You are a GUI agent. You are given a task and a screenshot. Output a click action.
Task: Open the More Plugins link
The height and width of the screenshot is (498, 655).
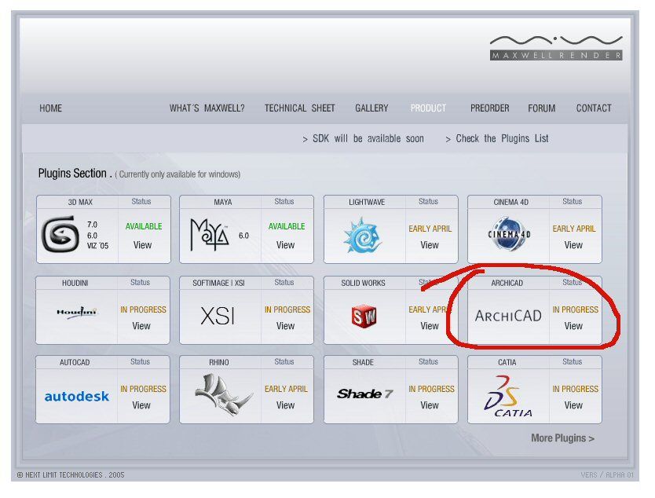point(562,438)
